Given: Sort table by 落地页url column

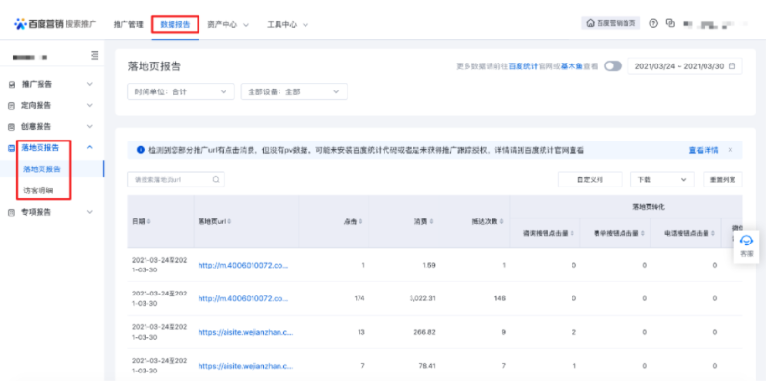Looking at the screenshot, I should tap(229, 222).
